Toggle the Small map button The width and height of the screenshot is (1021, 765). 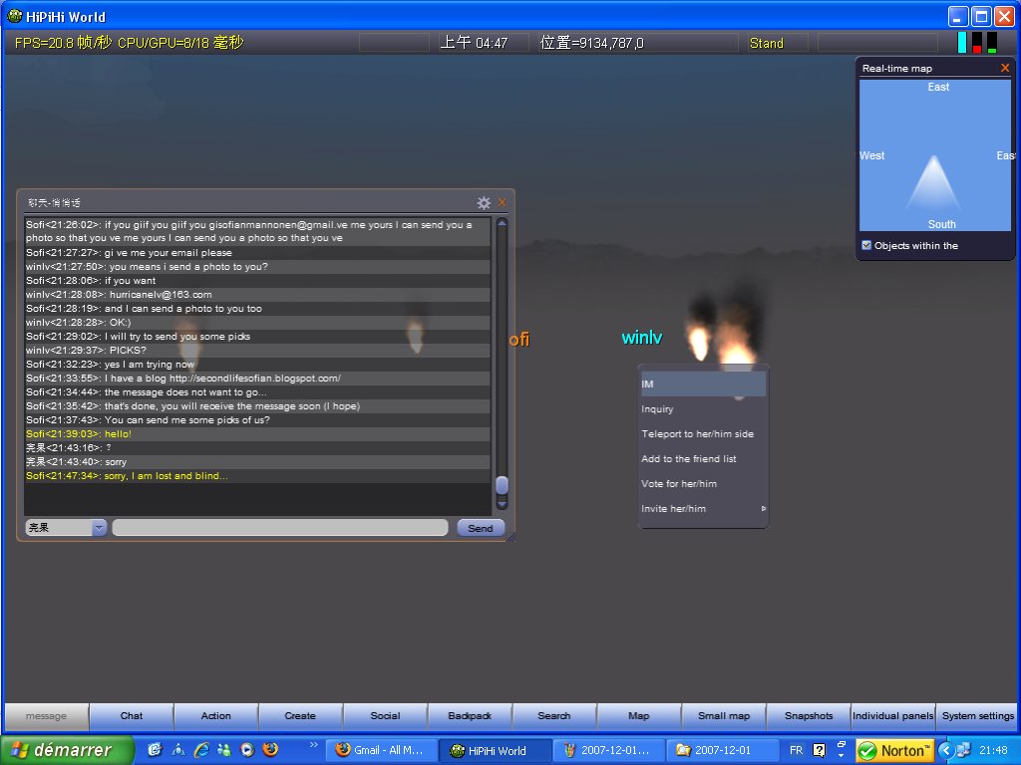[724, 716]
